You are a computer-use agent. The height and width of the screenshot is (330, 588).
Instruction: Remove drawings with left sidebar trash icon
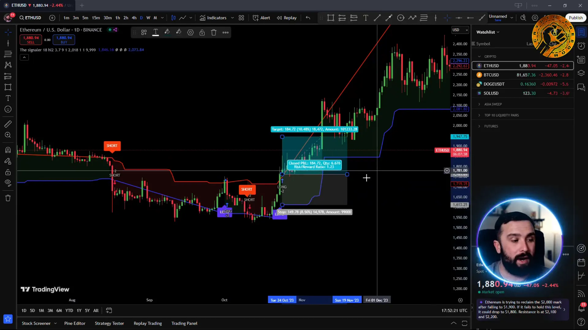pyautogui.click(x=8, y=198)
